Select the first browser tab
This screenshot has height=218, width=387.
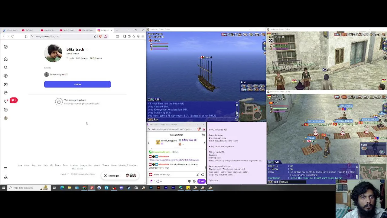click(x=10, y=30)
